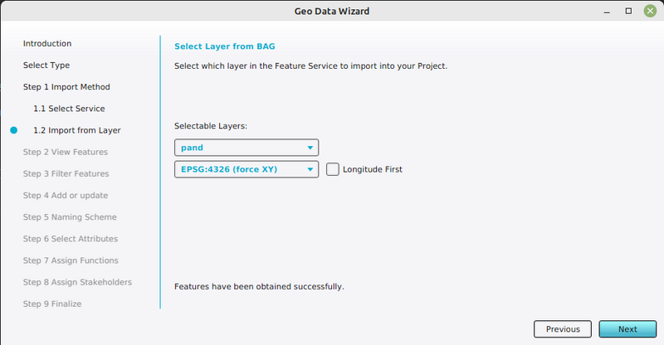Click Step 3 Filter Features
664x345 pixels.
point(66,173)
